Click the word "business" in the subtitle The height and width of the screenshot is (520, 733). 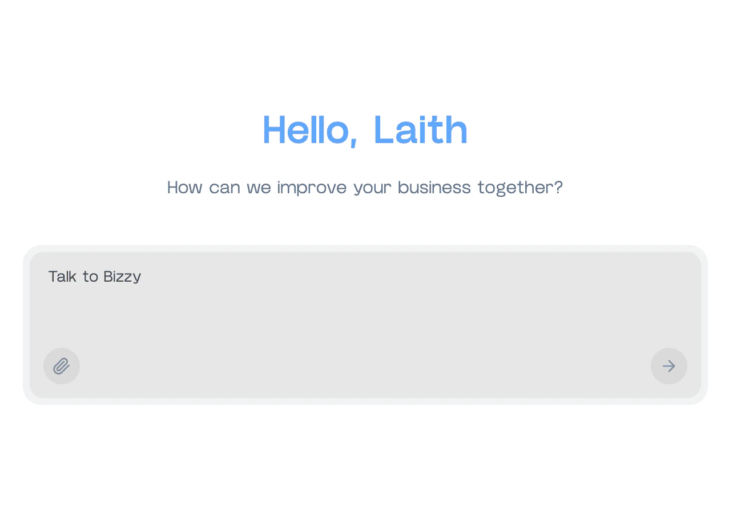pyautogui.click(x=434, y=188)
